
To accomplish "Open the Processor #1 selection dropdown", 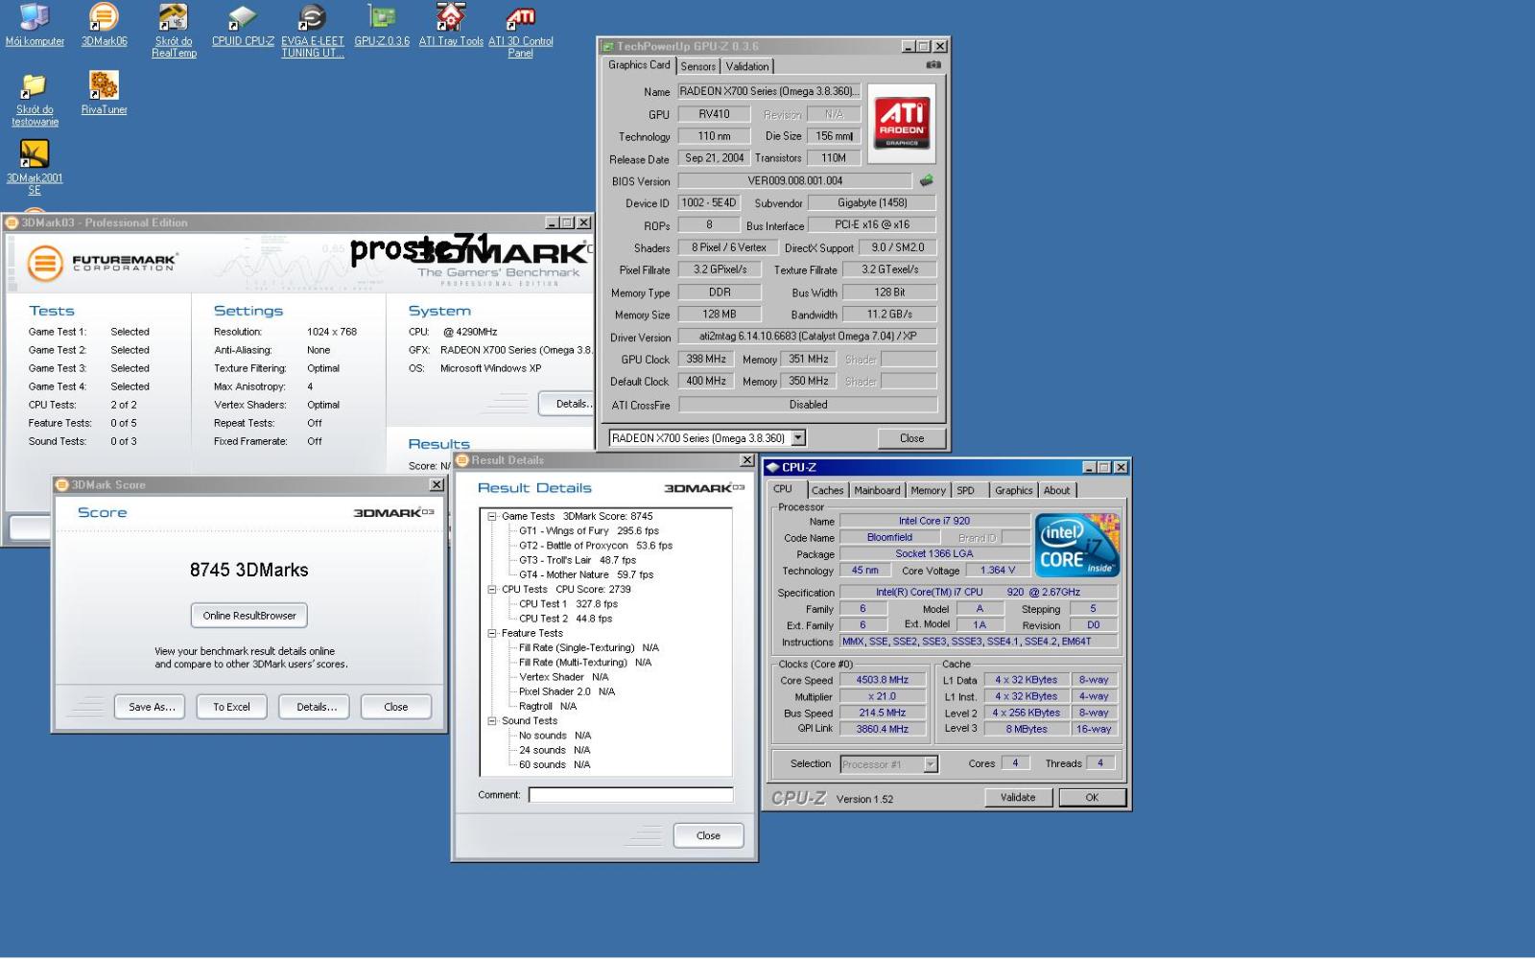I will [x=930, y=764].
